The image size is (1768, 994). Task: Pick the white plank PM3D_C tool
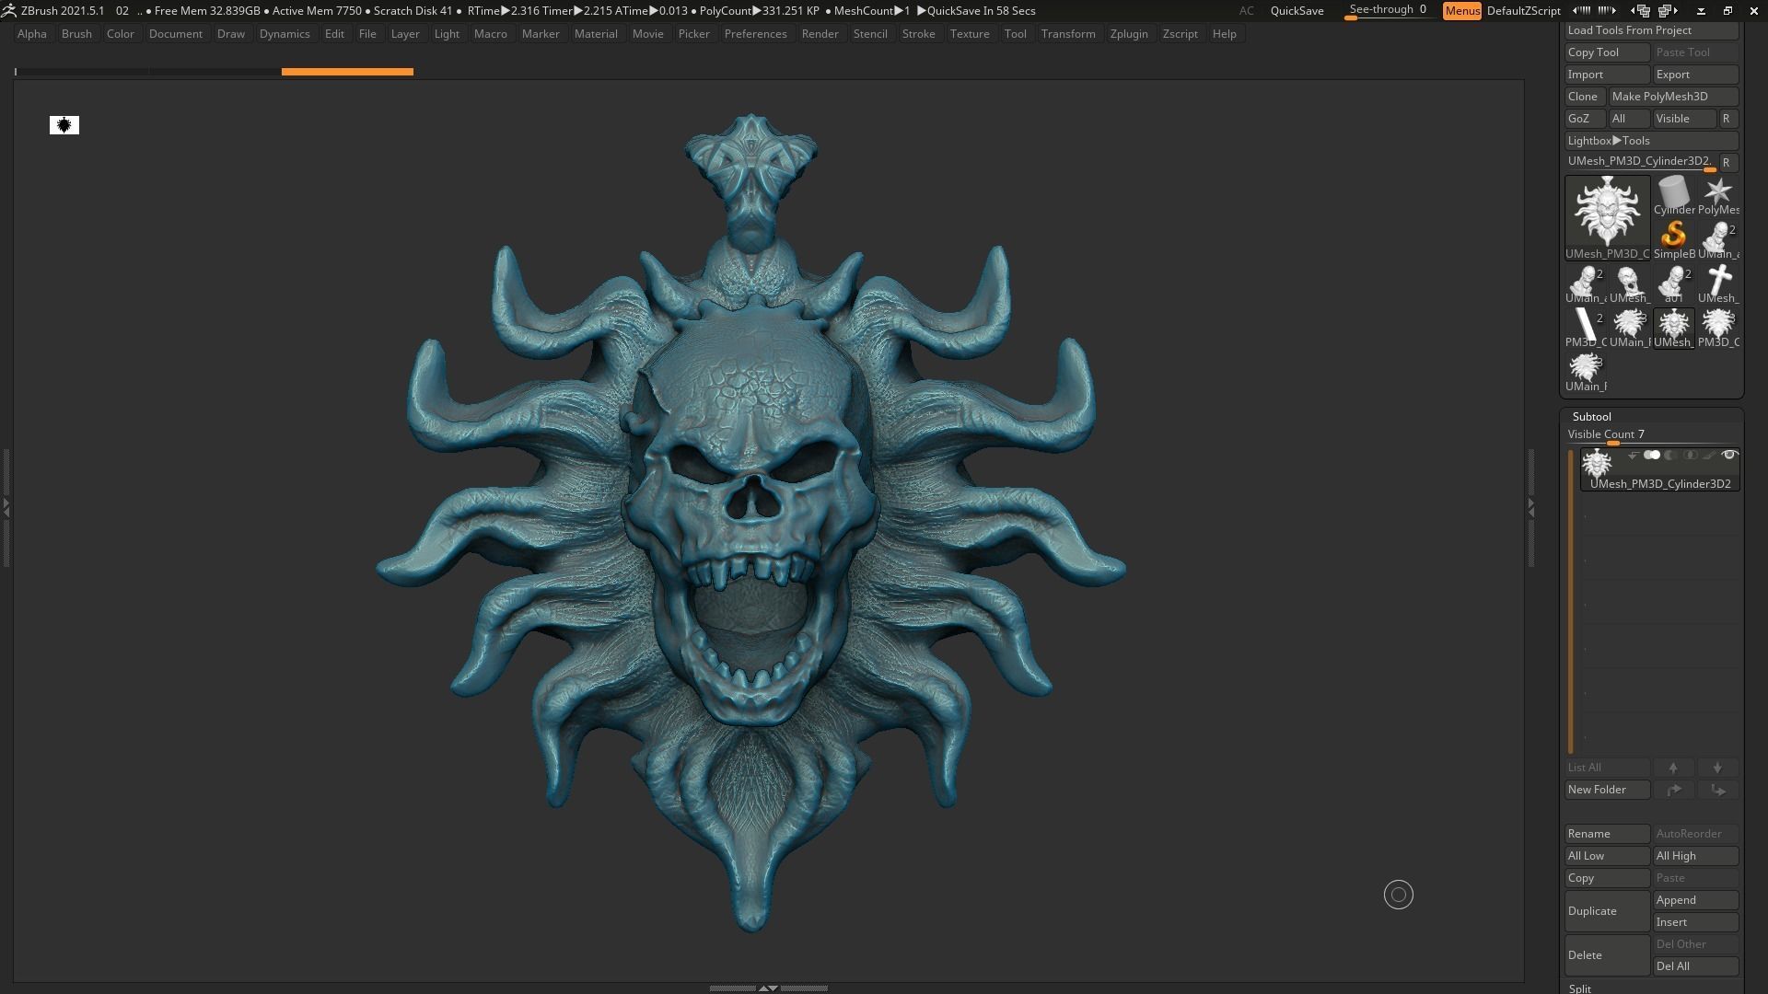click(x=1586, y=329)
